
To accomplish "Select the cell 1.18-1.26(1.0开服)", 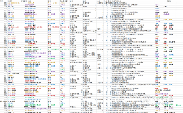I will coord(14,3).
